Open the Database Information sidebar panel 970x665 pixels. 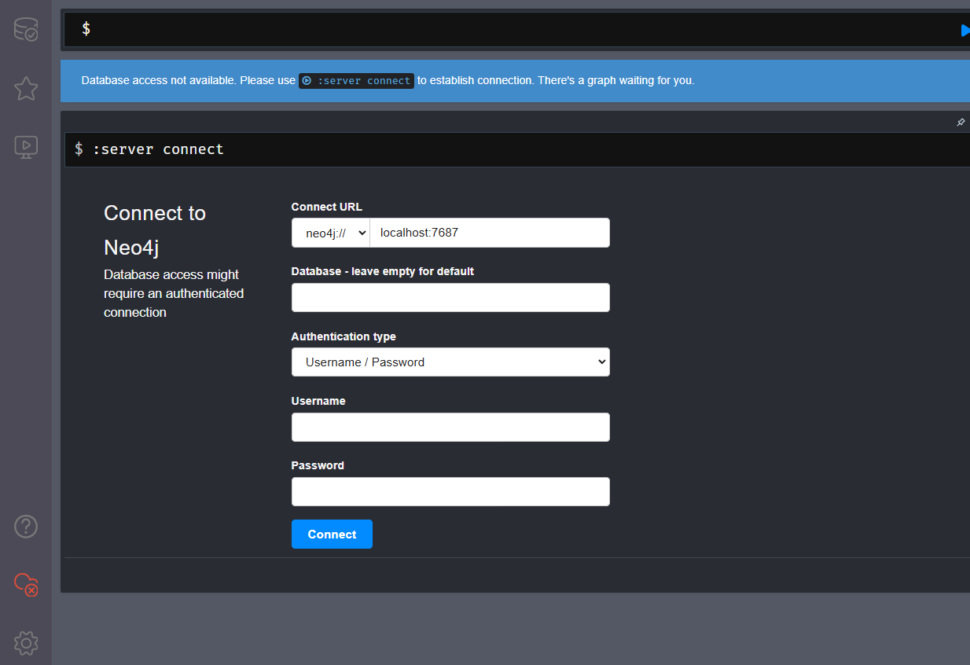[25, 29]
